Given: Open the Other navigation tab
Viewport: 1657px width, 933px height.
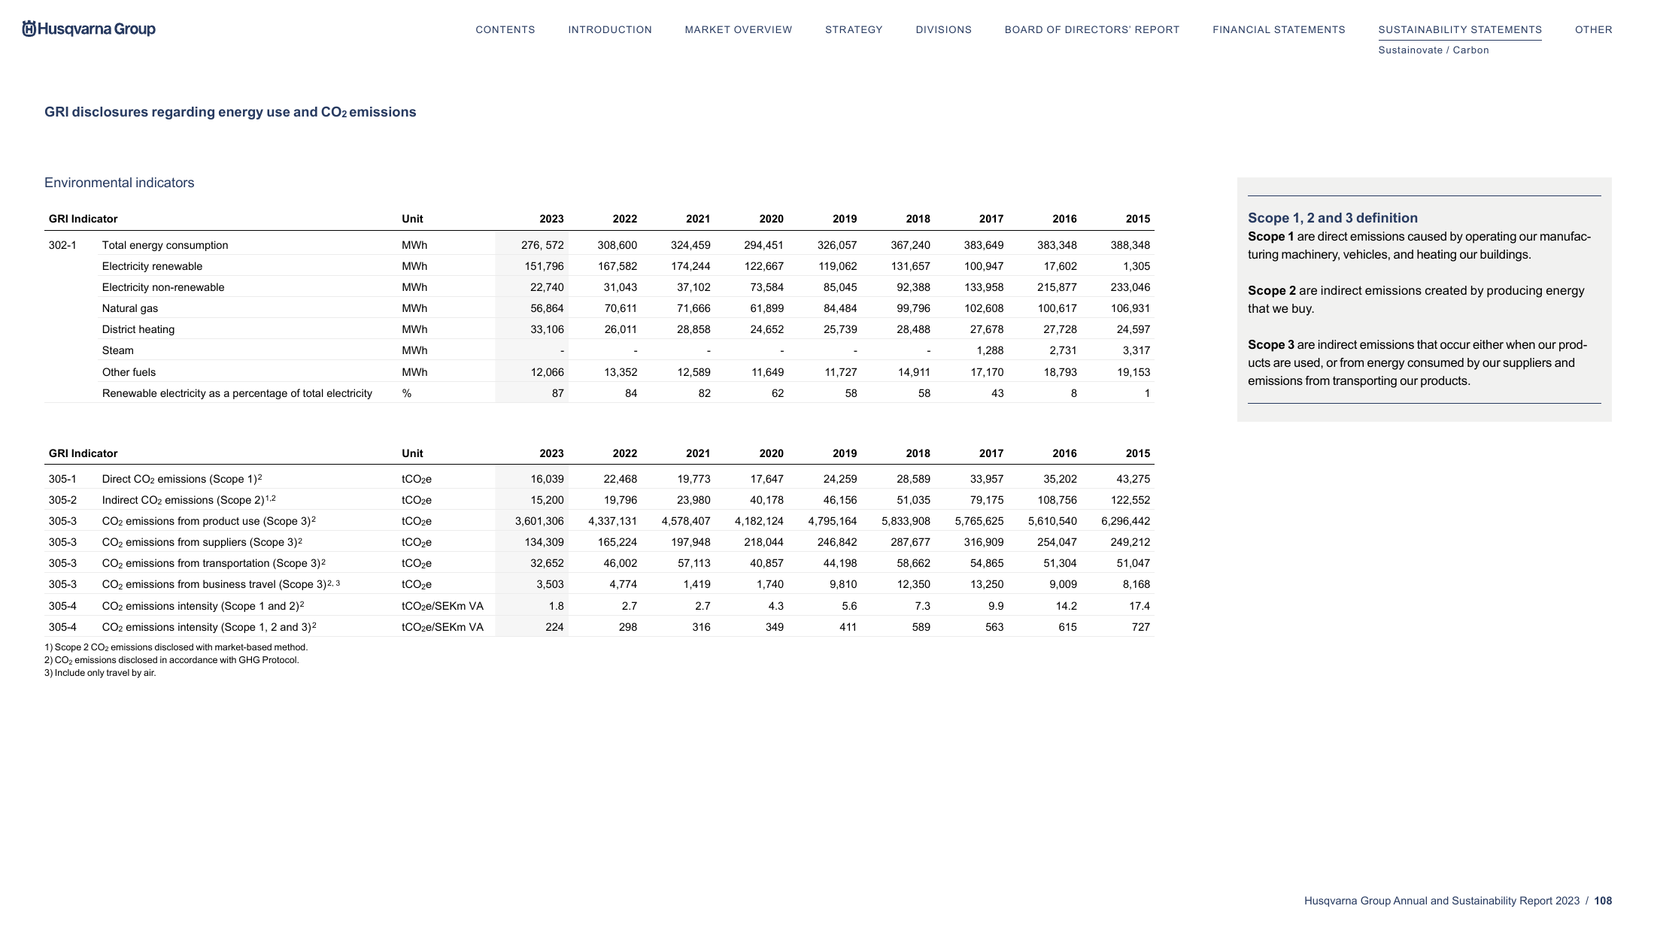Looking at the screenshot, I should [1594, 30].
